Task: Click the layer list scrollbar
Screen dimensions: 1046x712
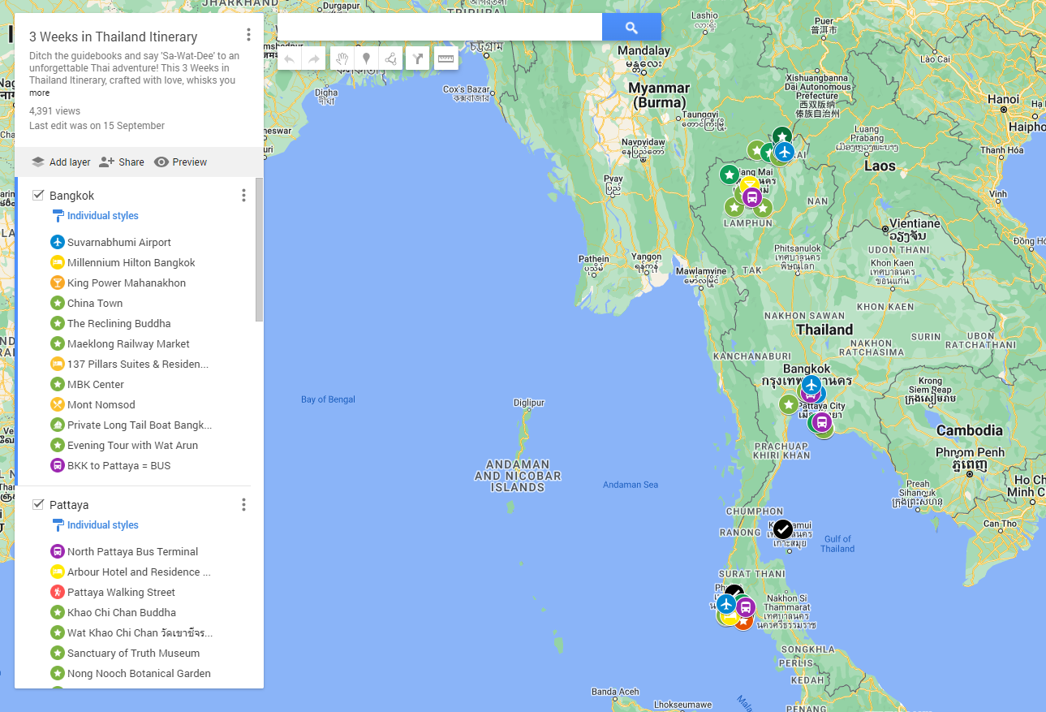Action: pos(260,250)
